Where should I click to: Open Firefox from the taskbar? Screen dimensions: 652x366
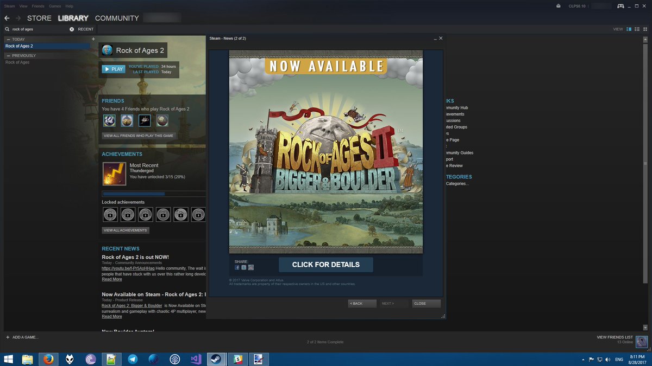[48, 359]
